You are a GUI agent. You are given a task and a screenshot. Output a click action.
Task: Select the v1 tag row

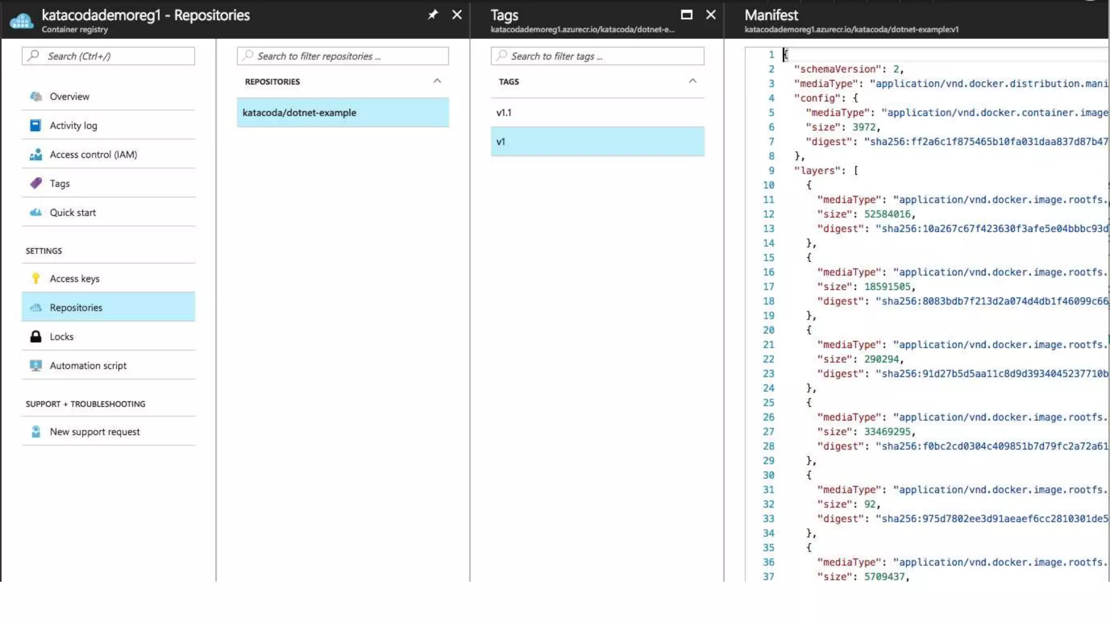[x=596, y=141]
